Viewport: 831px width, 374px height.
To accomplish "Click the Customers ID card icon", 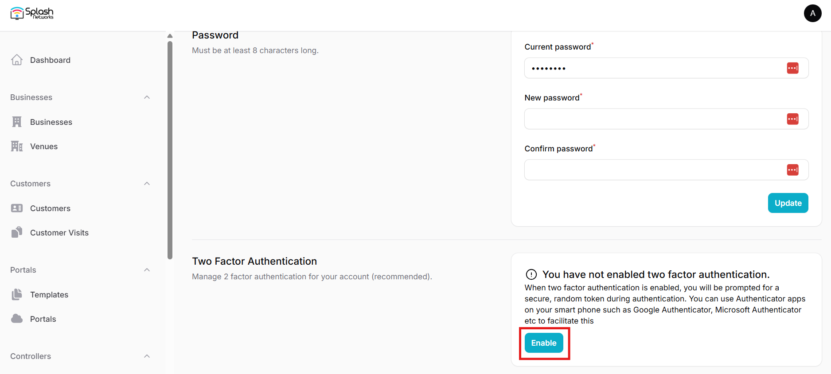I will pyautogui.click(x=17, y=208).
